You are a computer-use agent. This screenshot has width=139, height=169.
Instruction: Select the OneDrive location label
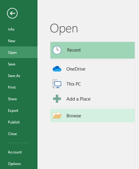76,69
